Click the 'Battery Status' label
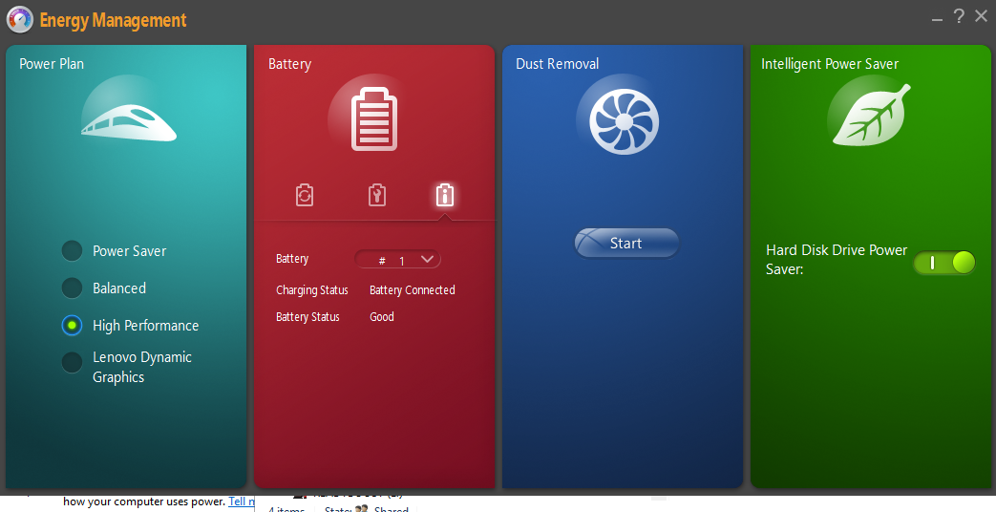Viewport: 996px width, 512px height. point(307,317)
